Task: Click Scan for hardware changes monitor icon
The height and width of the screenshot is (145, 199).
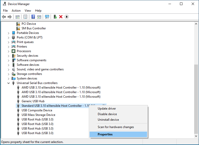Action: (x=47, y=17)
